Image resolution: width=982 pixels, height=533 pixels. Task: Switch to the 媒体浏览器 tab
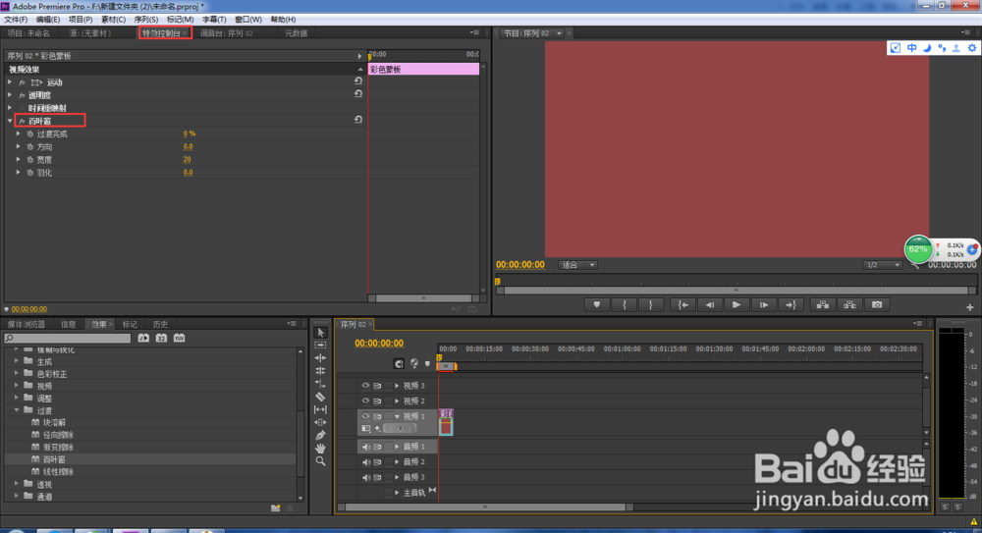(27, 325)
